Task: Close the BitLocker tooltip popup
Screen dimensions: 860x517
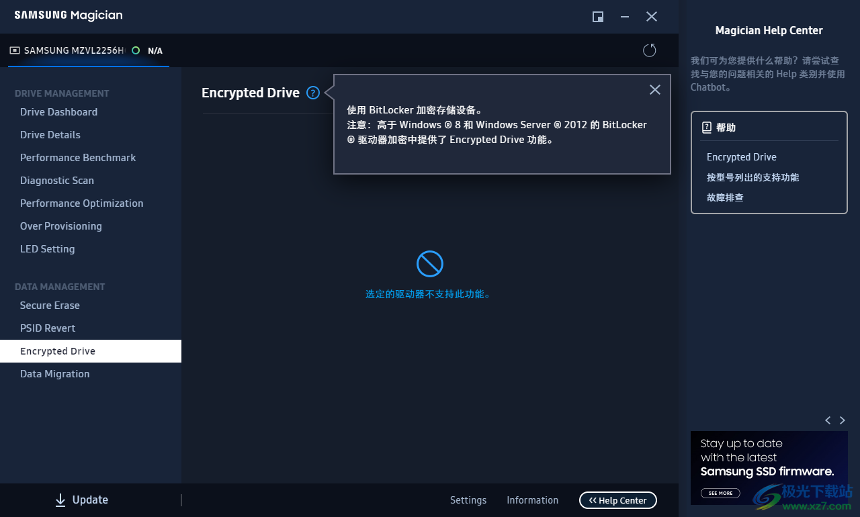Action: click(x=655, y=90)
